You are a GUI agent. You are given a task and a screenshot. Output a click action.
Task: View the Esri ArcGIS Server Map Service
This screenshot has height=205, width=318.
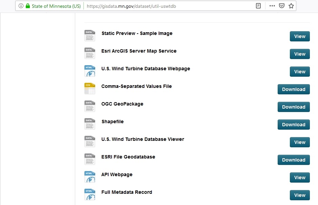coord(300,54)
